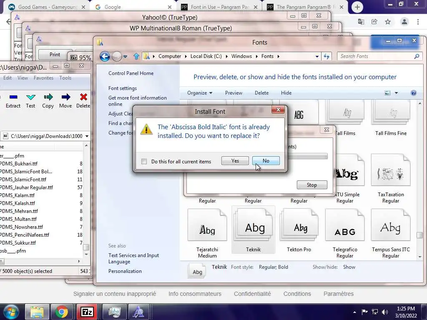
Task: Click the Extract icon in 7-Zip toolbar
Action: (x=13, y=97)
